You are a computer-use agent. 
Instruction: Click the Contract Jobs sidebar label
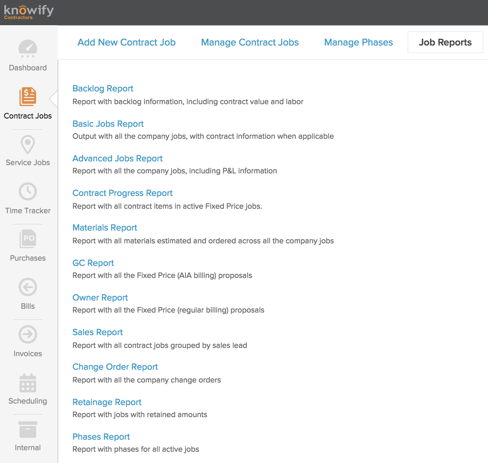[x=28, y=116]
